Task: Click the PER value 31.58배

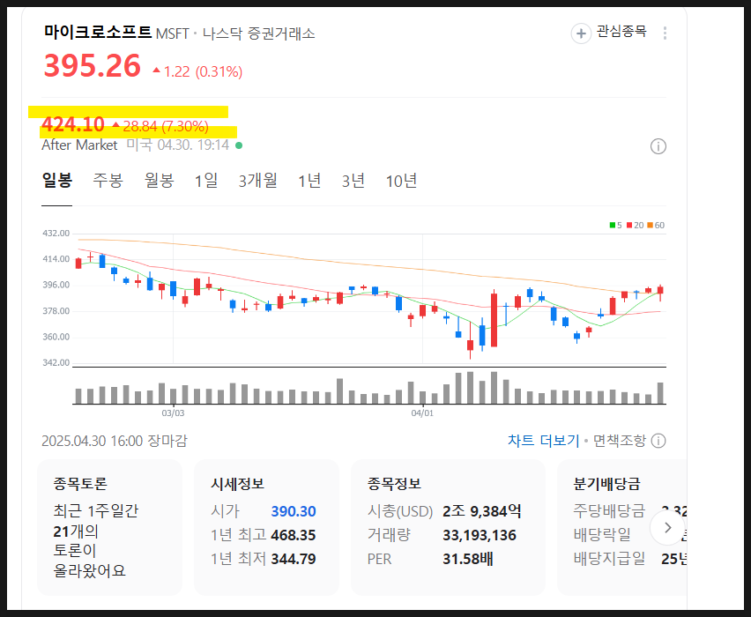Action: (x=467, y=559)
